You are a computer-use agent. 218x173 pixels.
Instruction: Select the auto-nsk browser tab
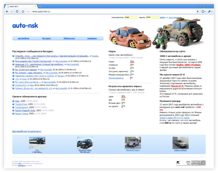[21, 7]
